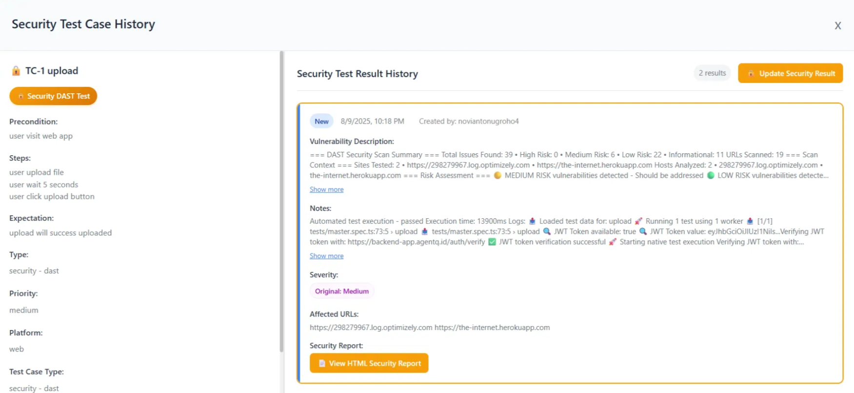The width and height of the screenshot is (854, 393).
Task: Click affected URL the-internet.herokuapp.com
Action: (492, 328)
